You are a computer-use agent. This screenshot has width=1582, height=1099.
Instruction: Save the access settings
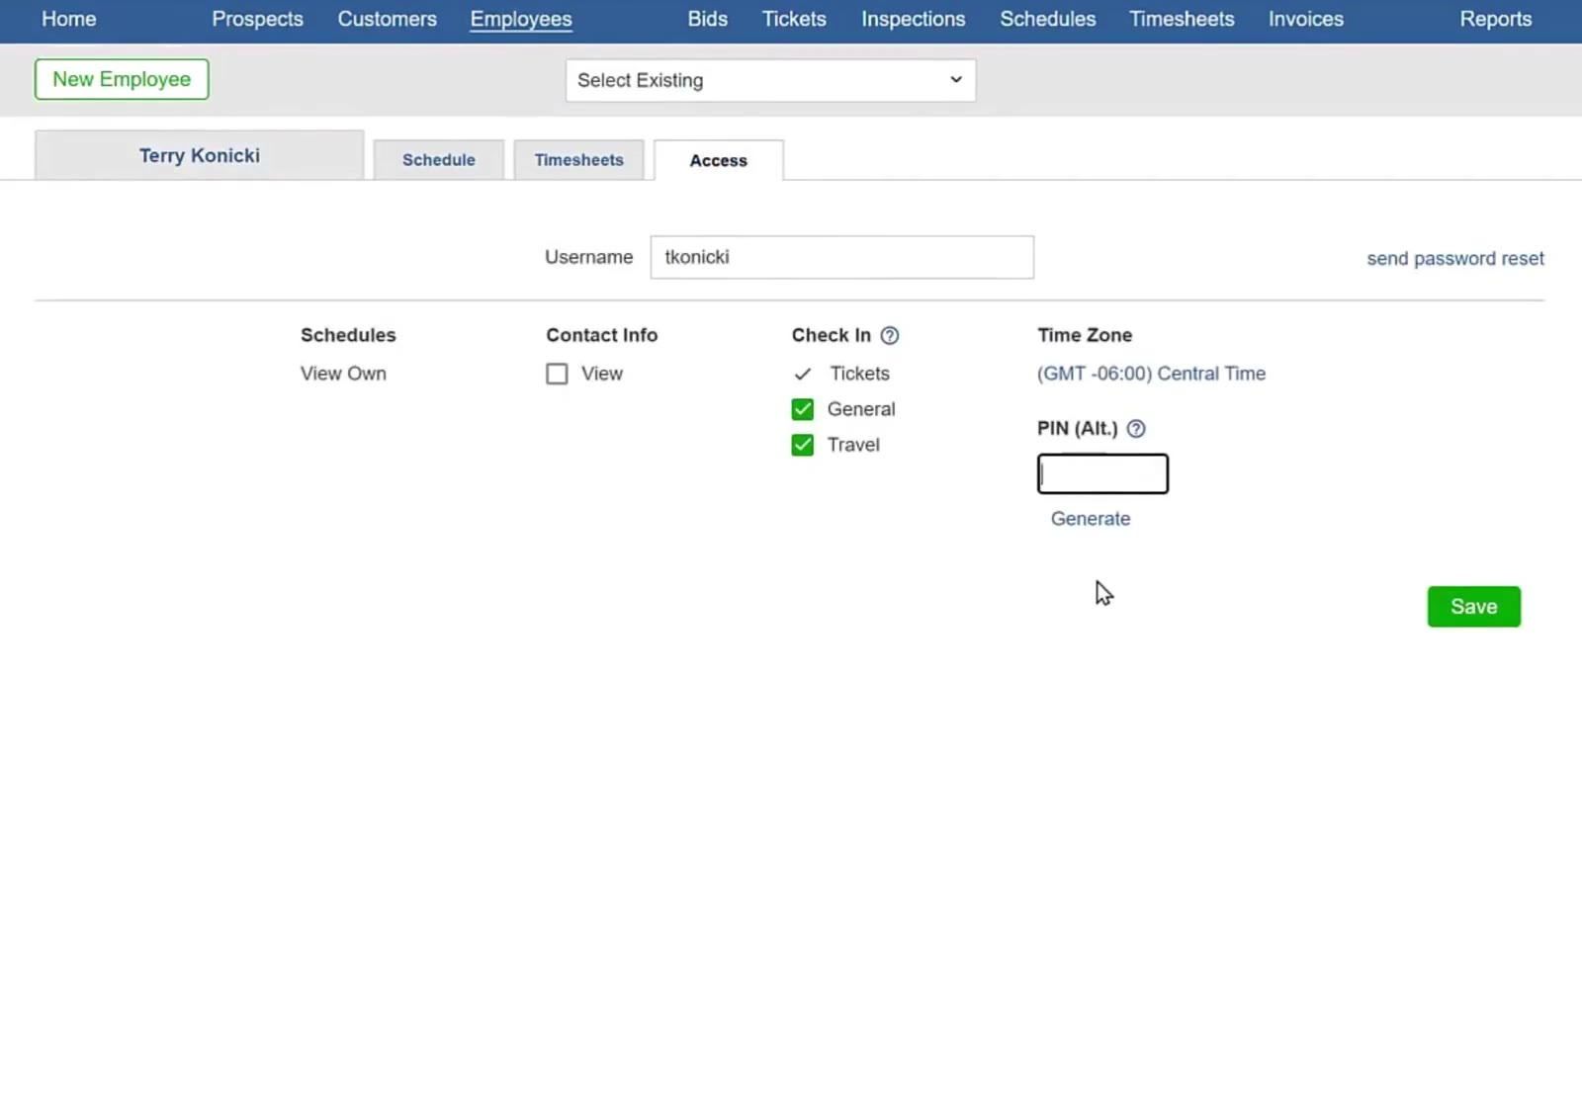[x=1473, y=607]
